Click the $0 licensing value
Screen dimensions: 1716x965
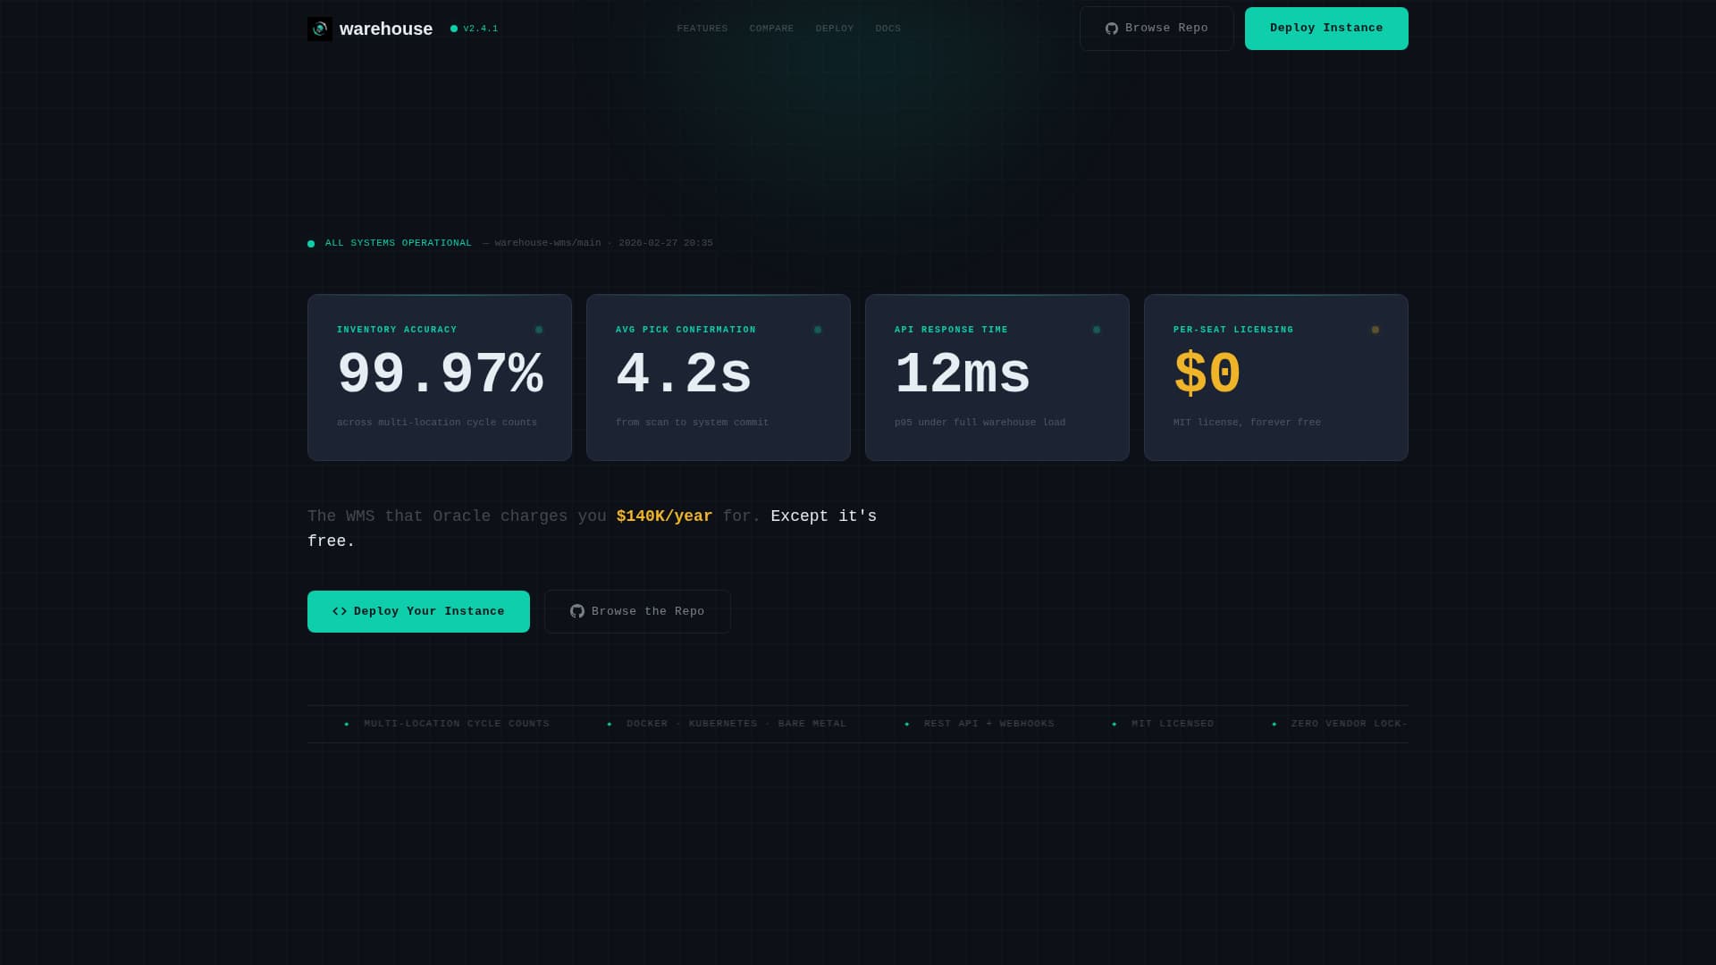point(1207,373)
